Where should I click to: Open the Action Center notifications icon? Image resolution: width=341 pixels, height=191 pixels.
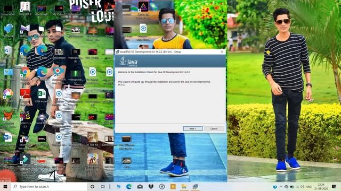tap(334, 186)
